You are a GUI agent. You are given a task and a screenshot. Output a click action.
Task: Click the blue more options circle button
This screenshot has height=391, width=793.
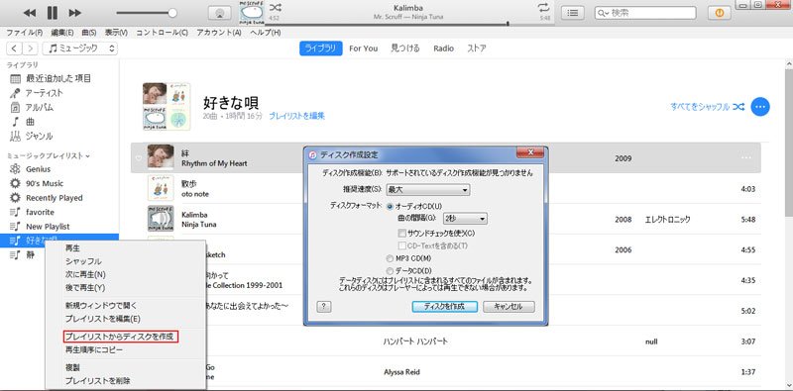(760, 107)
